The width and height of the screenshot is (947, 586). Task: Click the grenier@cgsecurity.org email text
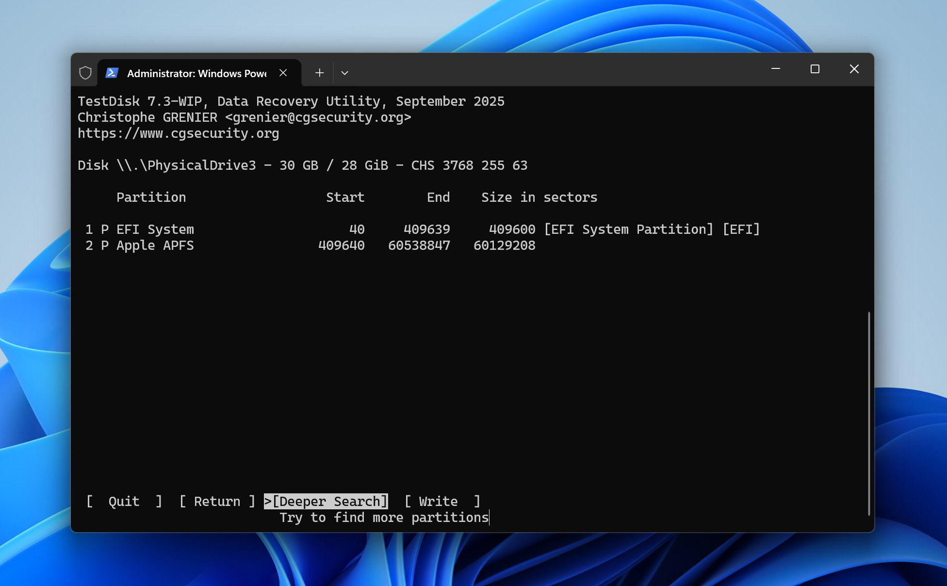[x=318, y=117]
